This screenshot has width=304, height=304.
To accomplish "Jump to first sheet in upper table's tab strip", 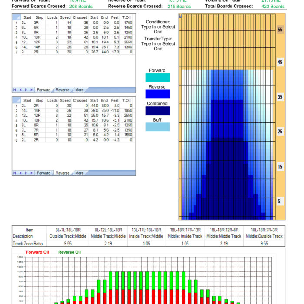I will click(15, 90).
